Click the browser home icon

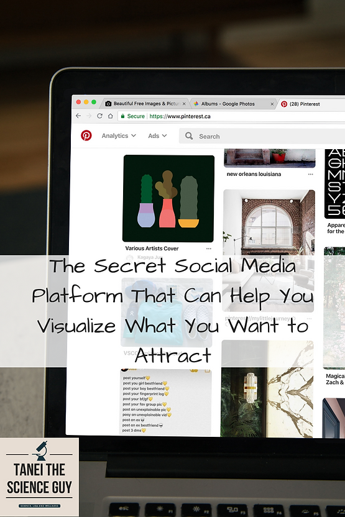111,116
